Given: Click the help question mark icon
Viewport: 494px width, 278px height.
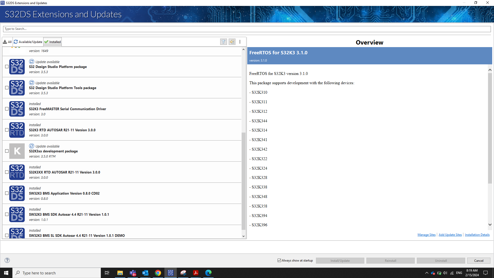Looking at the screenshot, I should point(7,260).
